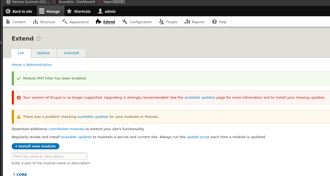Click the Help question mark icon
330x176 pixels.
pos(214,22)
